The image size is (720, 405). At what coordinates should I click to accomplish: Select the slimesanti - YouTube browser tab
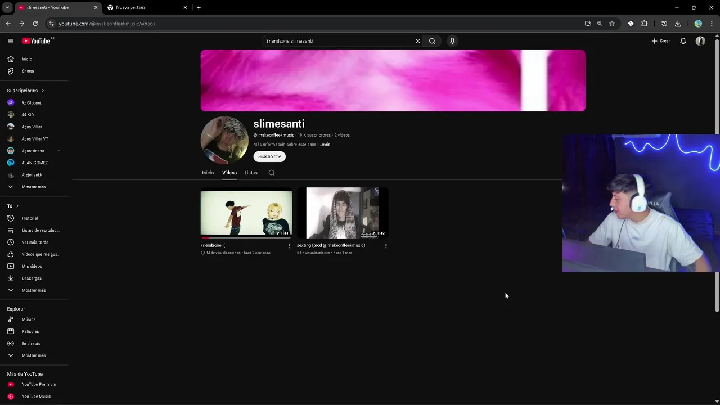pos(57,7)
